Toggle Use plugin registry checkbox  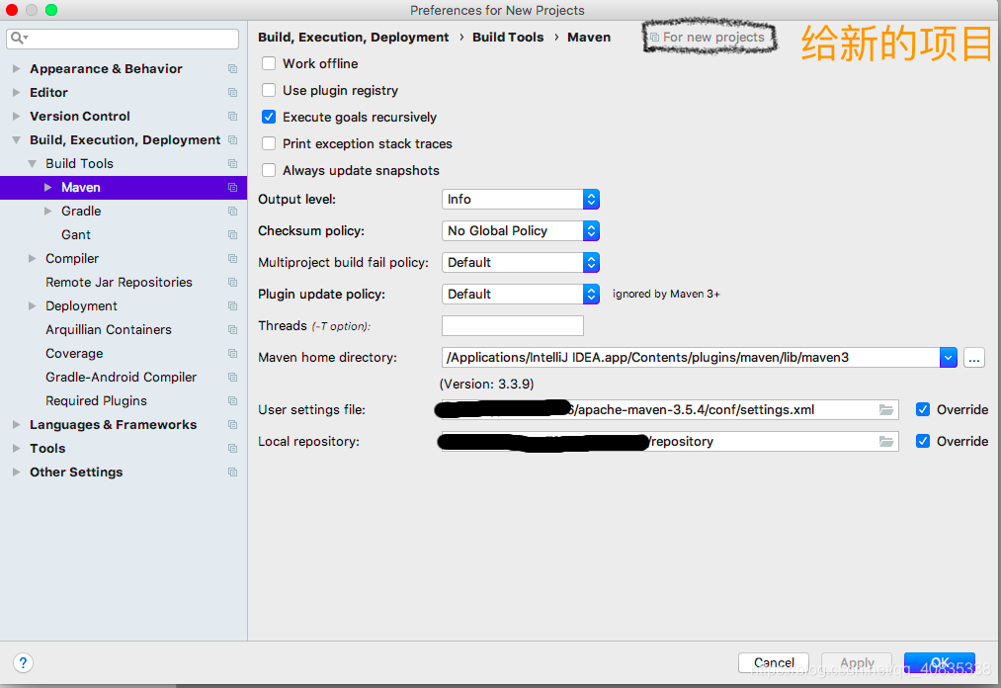pyautogui.click(x=269, y=90)
